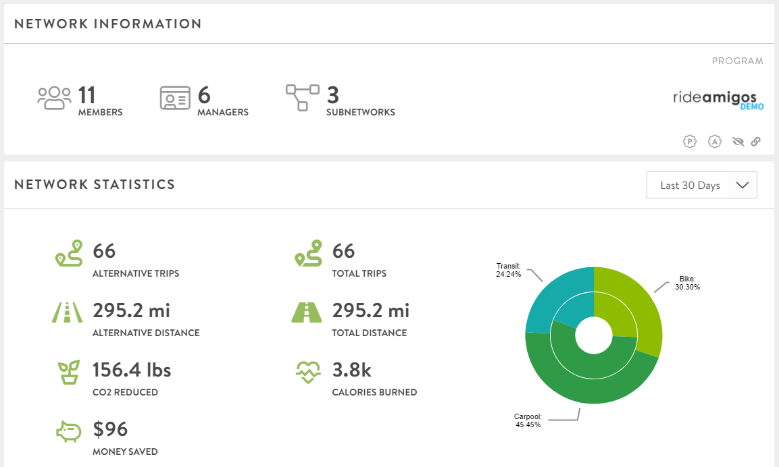This screenshot has height=467, width=779.
Task: Click the rideamigos DEMO logo
Action: click(718, 99)
